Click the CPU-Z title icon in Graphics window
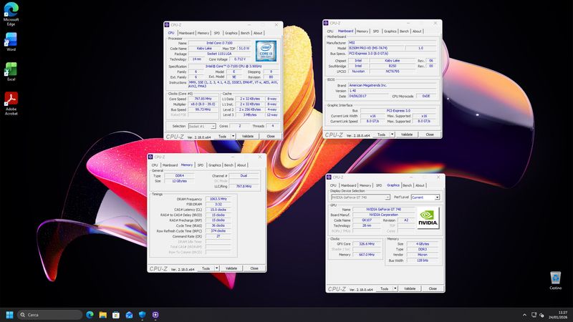Screen dimensions: 573x322 [329, 177]
